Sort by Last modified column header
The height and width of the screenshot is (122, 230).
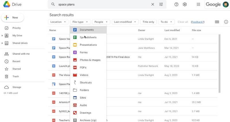pos(172,30)
